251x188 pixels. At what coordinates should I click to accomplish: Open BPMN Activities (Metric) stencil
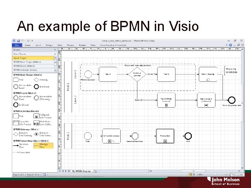(33, 70)
